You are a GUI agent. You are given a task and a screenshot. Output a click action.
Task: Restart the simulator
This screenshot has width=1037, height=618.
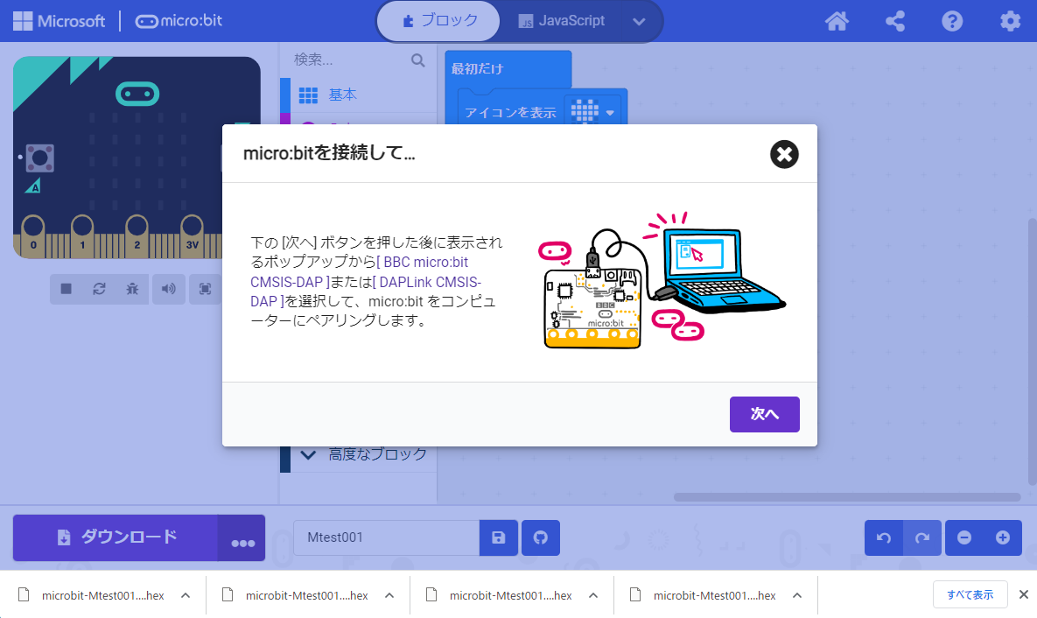[99, 289]
